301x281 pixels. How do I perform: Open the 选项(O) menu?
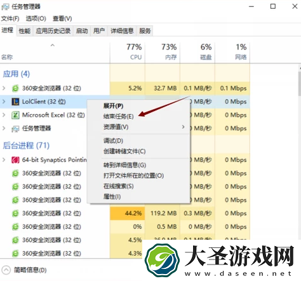tap(36, 18)
